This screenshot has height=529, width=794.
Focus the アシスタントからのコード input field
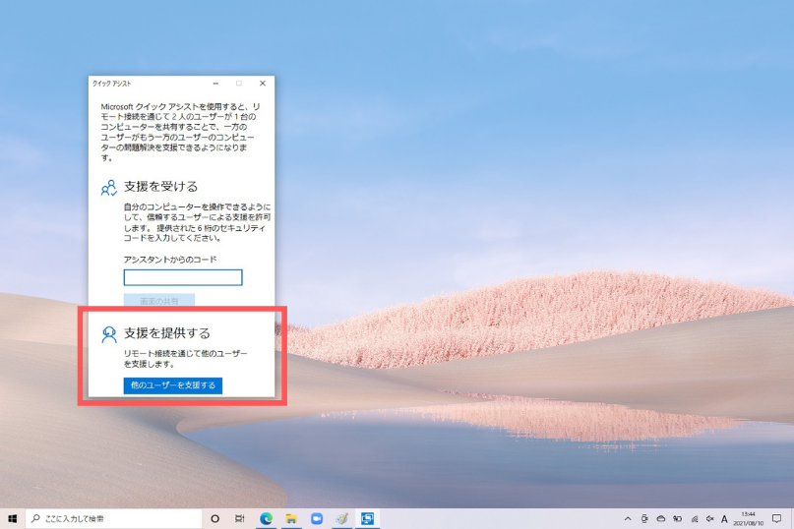[183, 277]
